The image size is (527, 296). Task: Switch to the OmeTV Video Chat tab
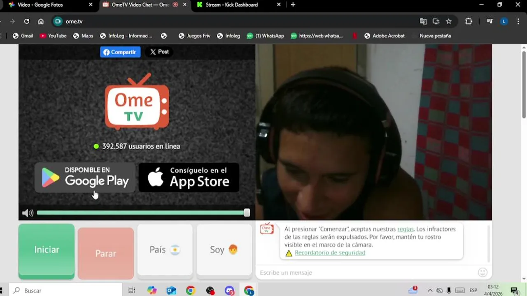click(145, 5)
